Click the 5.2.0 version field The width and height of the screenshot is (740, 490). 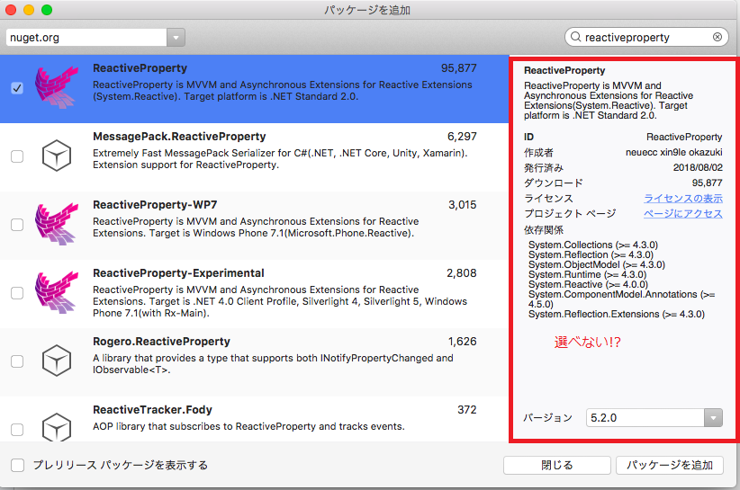pos(645,417)
